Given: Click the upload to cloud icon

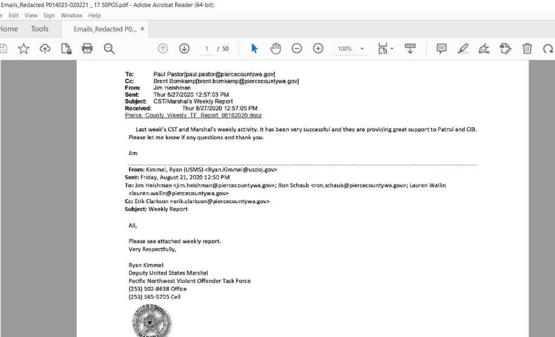Looking at the screenshot, I should 45,49.
